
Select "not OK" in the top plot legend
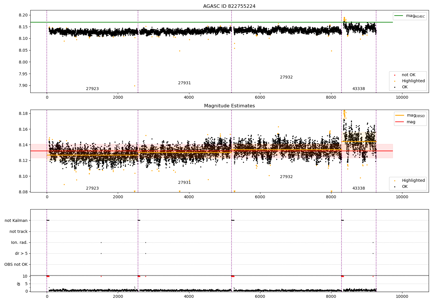coord(408,75)
